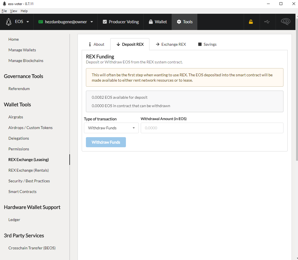Click the About info icon
Viewport: 298px width, 260px height.
coord(90,44)
